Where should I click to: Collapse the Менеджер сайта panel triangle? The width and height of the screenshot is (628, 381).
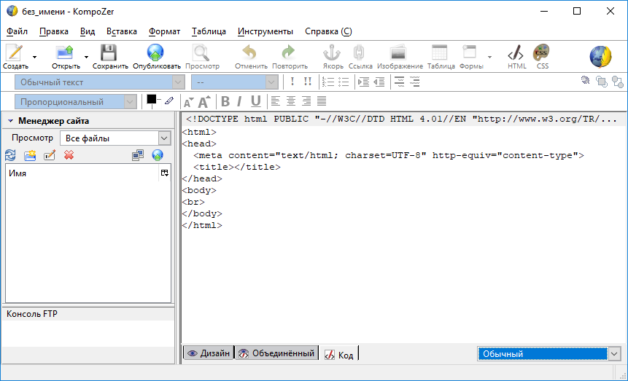click(11, 121)
